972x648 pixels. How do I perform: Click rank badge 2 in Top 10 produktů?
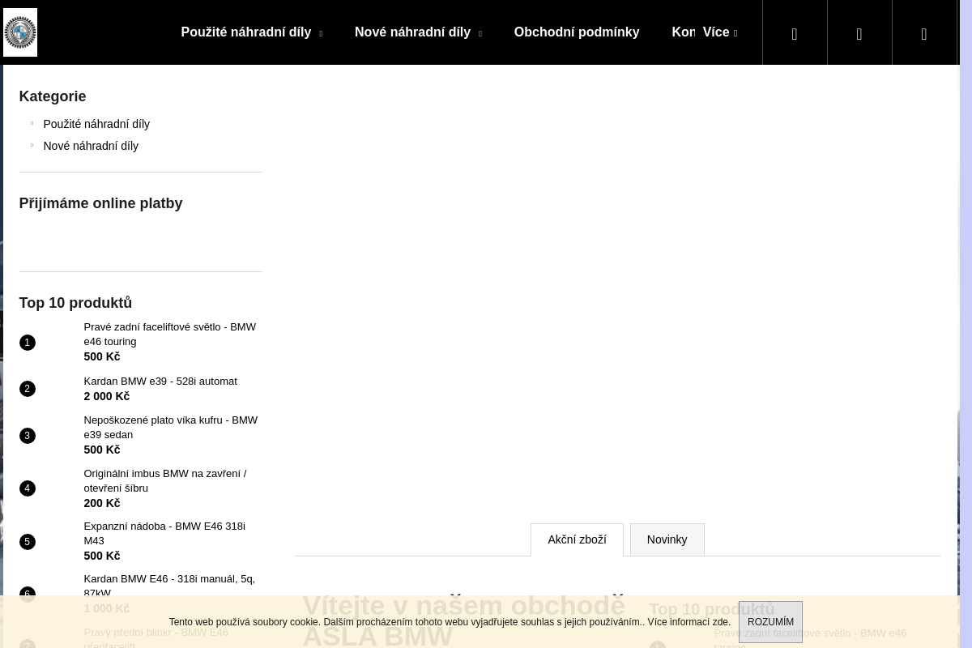(x=27, y=389)
